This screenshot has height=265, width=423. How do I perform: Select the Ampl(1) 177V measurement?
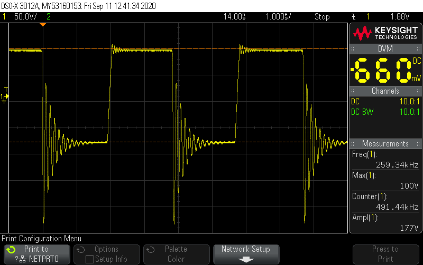point(385,223)
